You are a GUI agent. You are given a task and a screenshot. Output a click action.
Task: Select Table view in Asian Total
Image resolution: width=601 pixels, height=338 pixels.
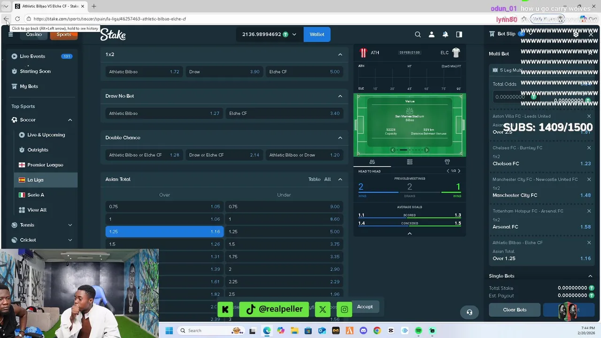[314, 179]
